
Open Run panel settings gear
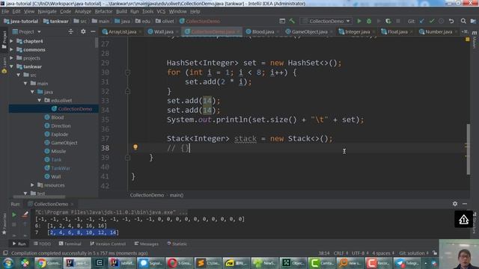[x=455, y=204]
